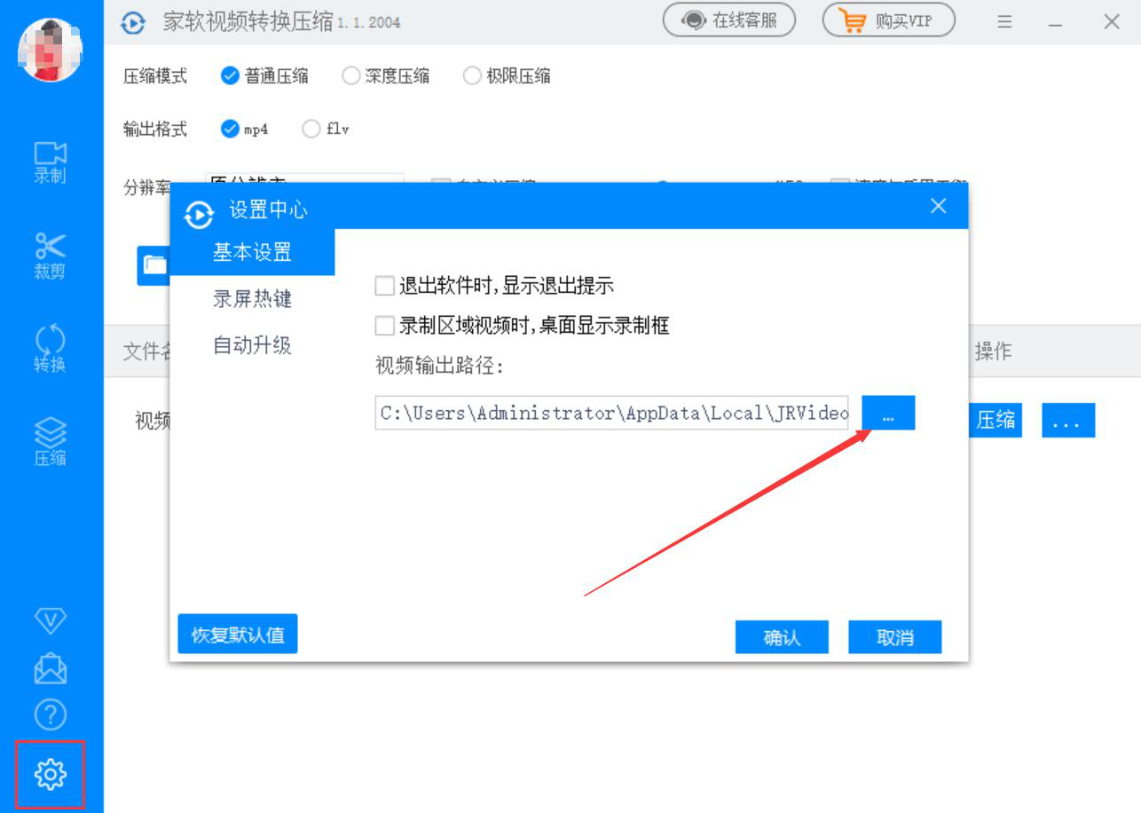Click the 压缩 button in the file row
1141x813 pixels.
(995, 421)
